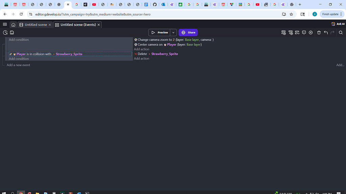Add a new empty event from the toolbar
Image resolution: width=346 pixels, height=194 pixels.
coord(283,33)
